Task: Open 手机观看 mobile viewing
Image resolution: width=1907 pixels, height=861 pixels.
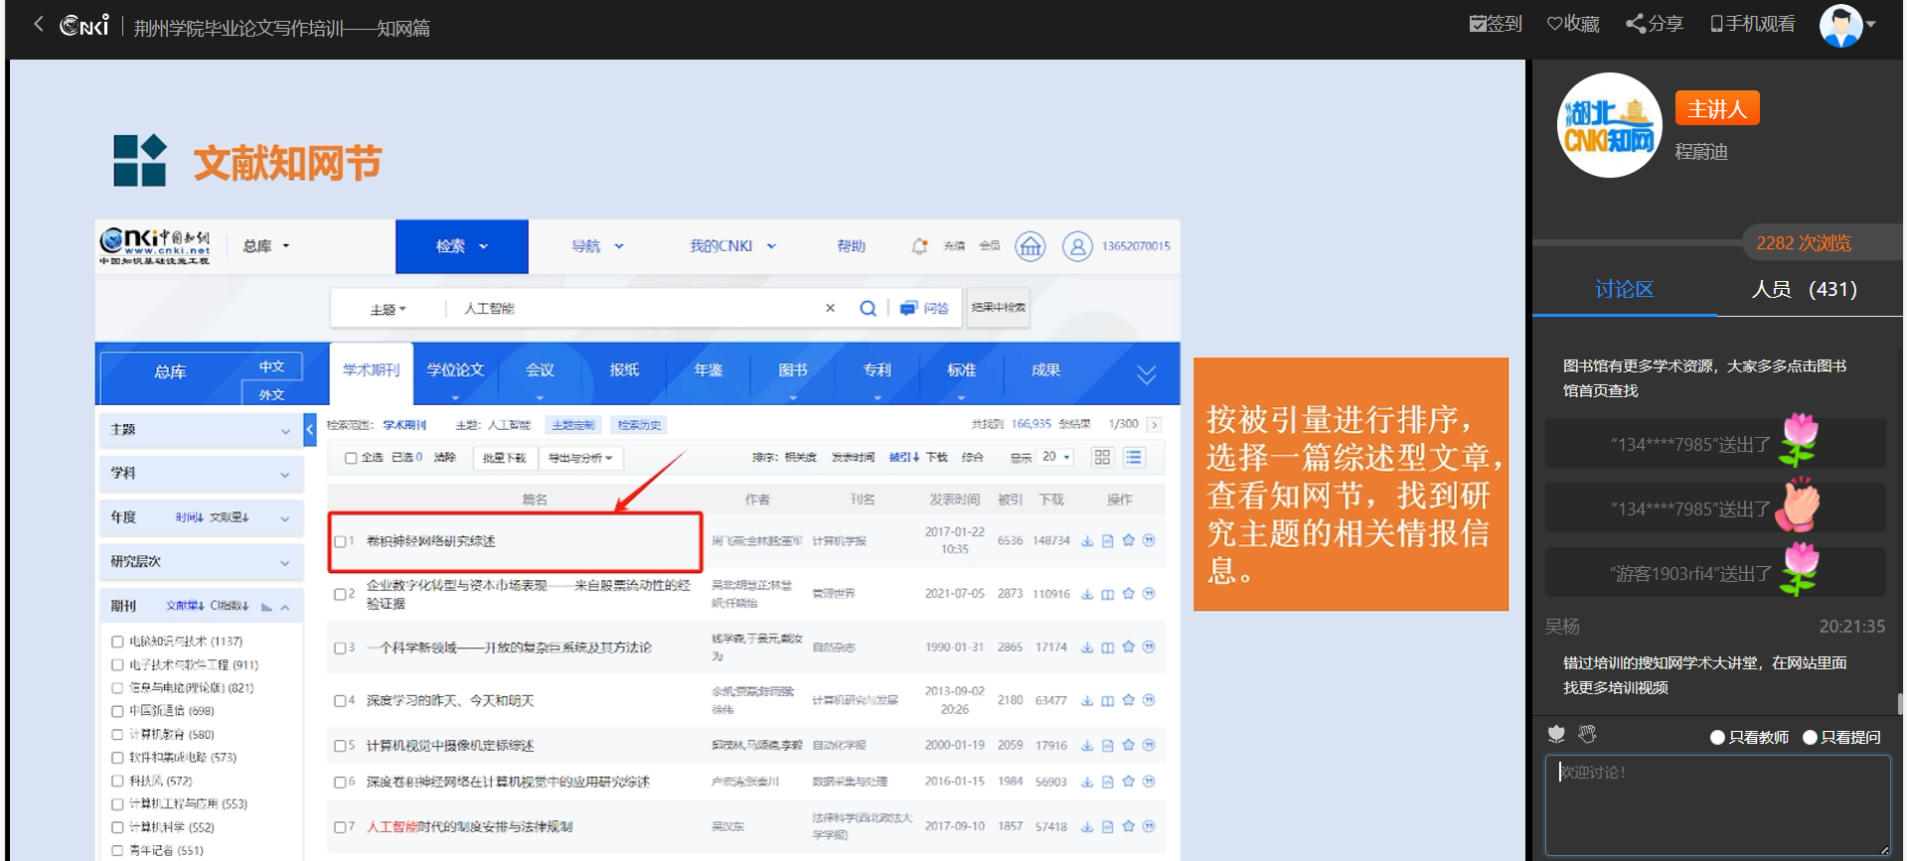Action: (x=1753, y=24)
